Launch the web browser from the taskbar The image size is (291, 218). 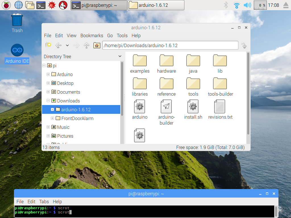tap(18, 5)
